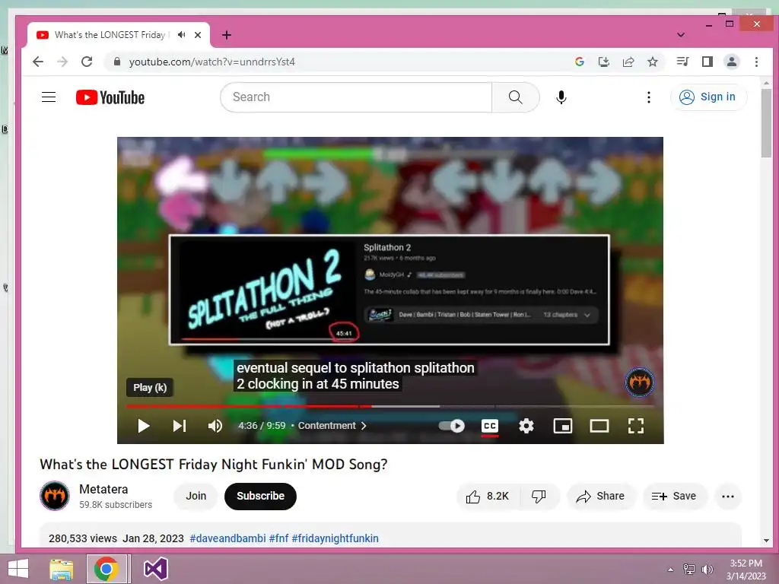Click the video progress bar

tap(390, 406)
